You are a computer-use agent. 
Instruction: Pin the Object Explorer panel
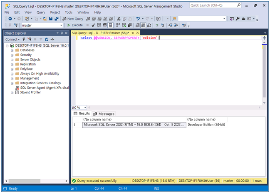click(x=62, y=33)
